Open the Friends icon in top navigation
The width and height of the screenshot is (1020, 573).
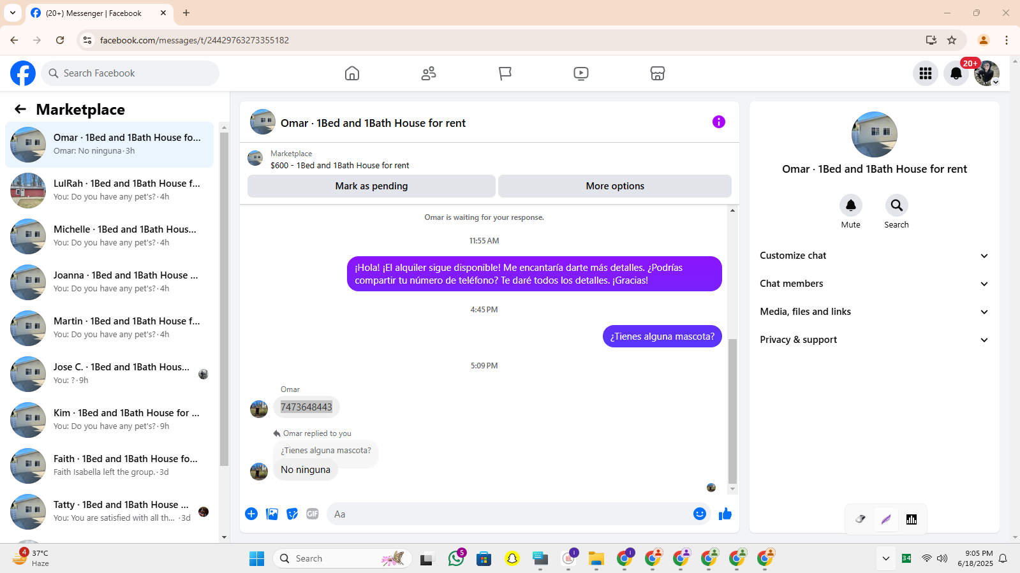pyautogui.click(x=429, y=73)
